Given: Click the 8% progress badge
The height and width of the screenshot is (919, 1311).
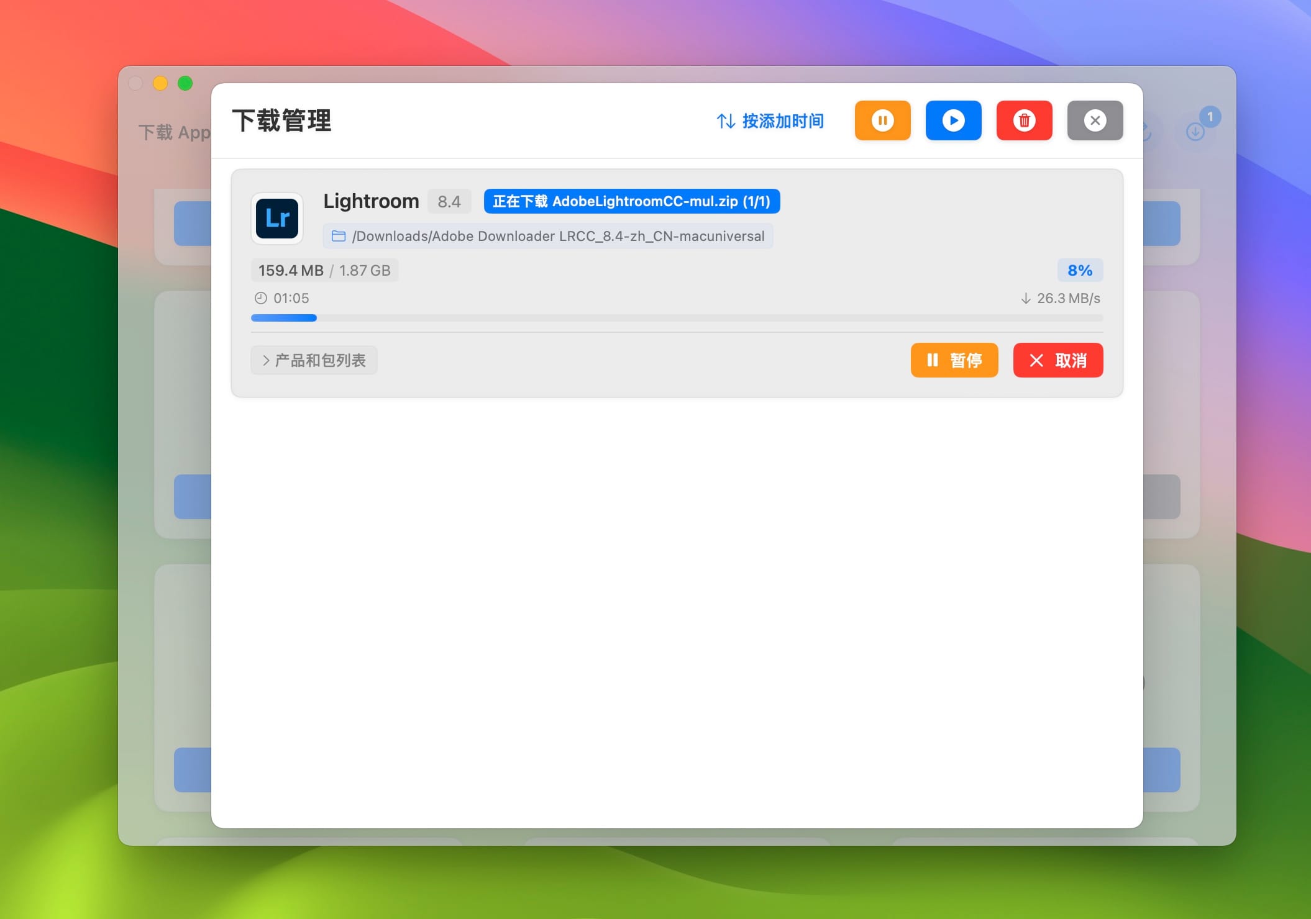Looking at the screenshot, I should coord(1080,270).
